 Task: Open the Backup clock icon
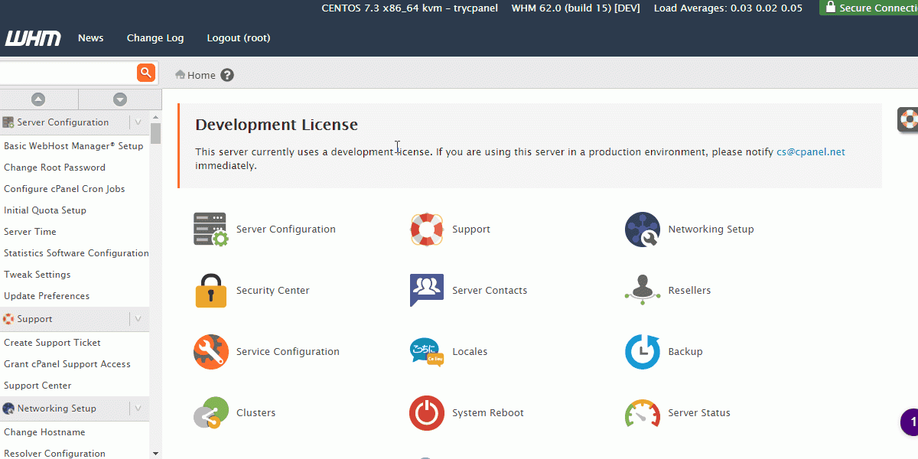[x=643, y=352]
